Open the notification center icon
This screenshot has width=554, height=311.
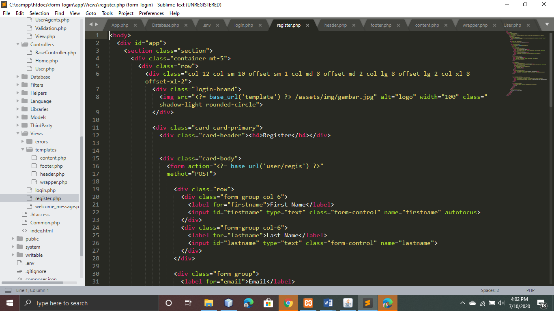pyautogui.click(x=541, y=303)
